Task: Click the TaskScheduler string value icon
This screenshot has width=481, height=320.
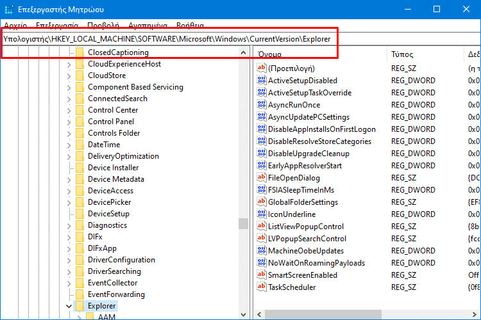Action: (262, 287)
